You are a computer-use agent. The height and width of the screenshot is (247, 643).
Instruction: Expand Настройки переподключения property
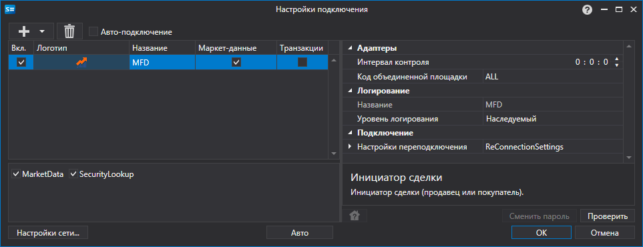point(350,146)
